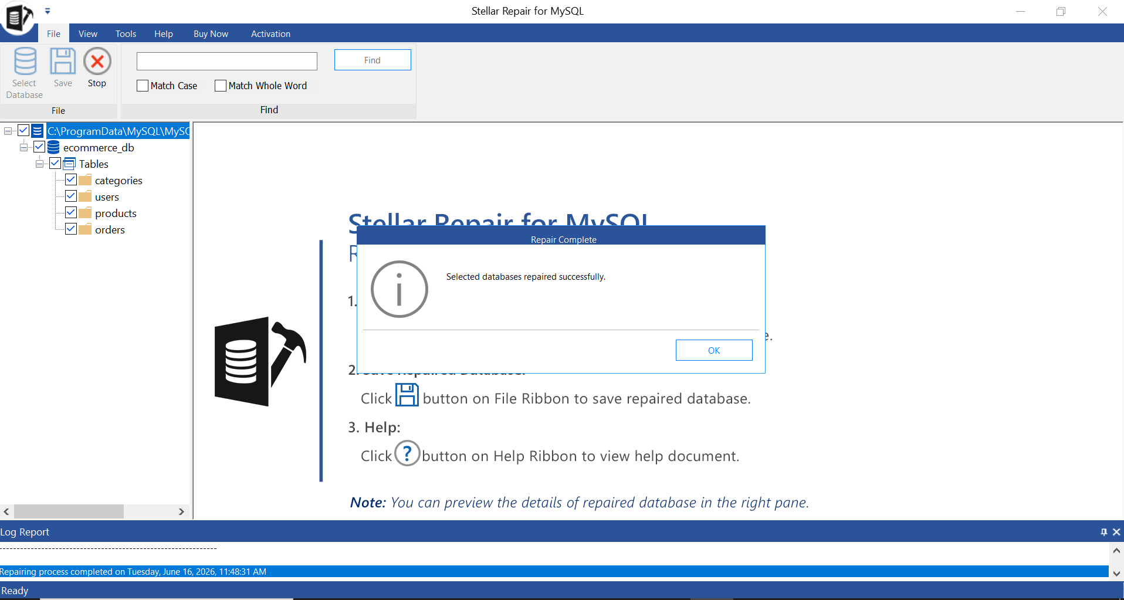Toggle the Match Whole Word checkbox

pyautogui.click(x=221, y=86)
